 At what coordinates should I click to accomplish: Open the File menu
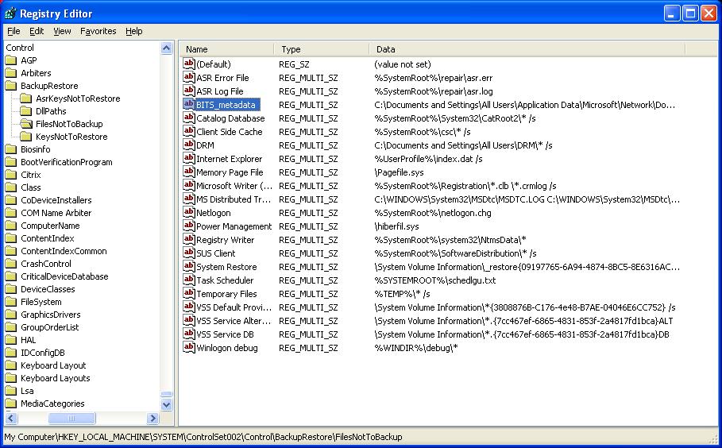(14, 31)
